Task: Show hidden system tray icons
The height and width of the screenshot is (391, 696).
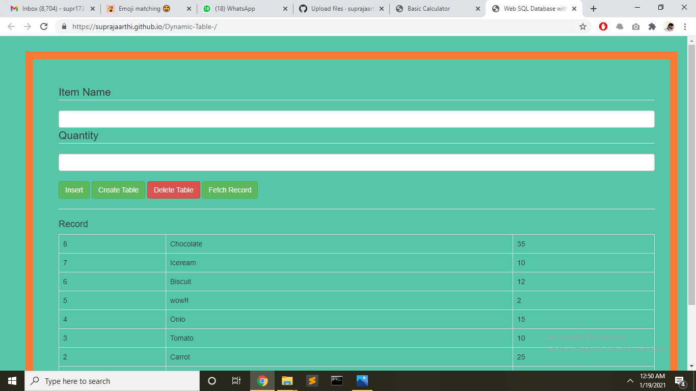Action: point(630,381)
